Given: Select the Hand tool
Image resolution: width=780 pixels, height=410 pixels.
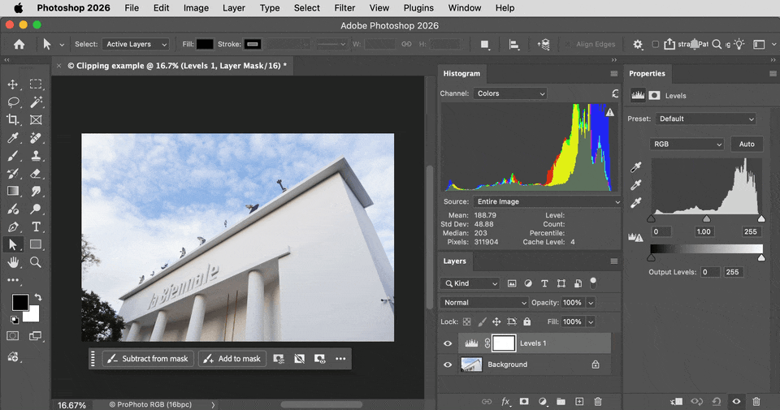Looking at the screenshot, I should pyautogui.click(x=13, y=262).
